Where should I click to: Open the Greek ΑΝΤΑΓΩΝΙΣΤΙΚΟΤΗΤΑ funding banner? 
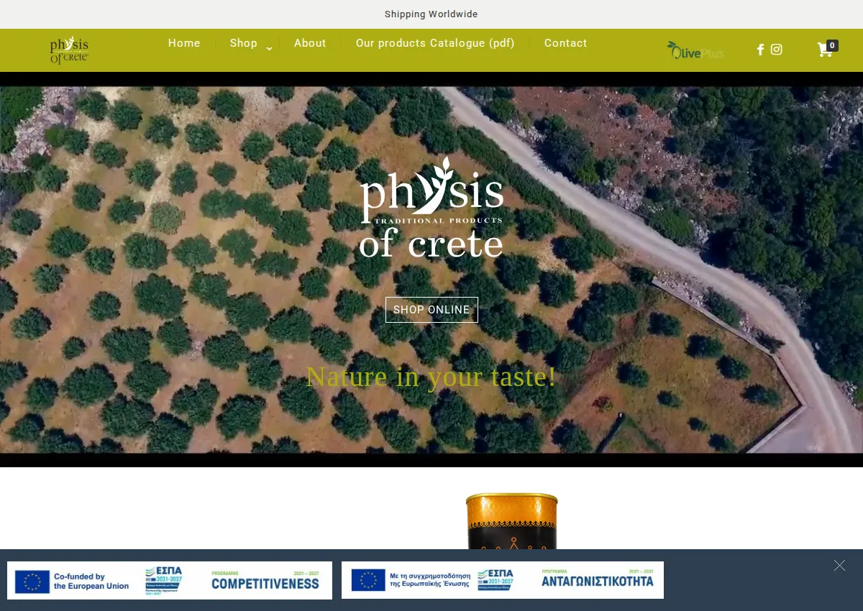pyautogui.click(x=503, y=581)
